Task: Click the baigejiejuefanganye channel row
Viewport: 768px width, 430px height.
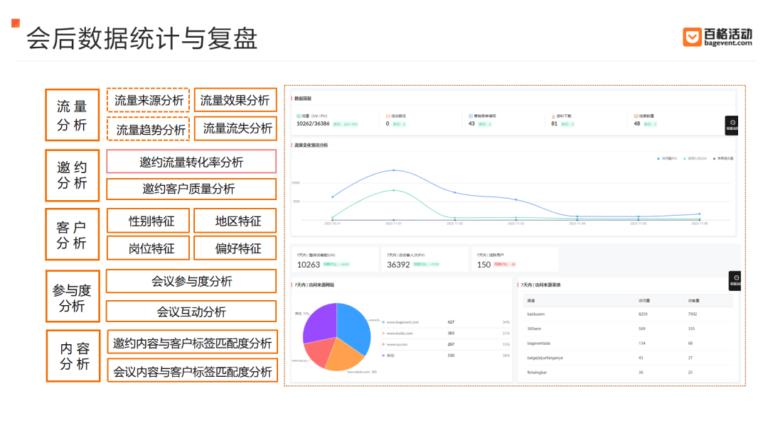Action: [x=628, y=358]
